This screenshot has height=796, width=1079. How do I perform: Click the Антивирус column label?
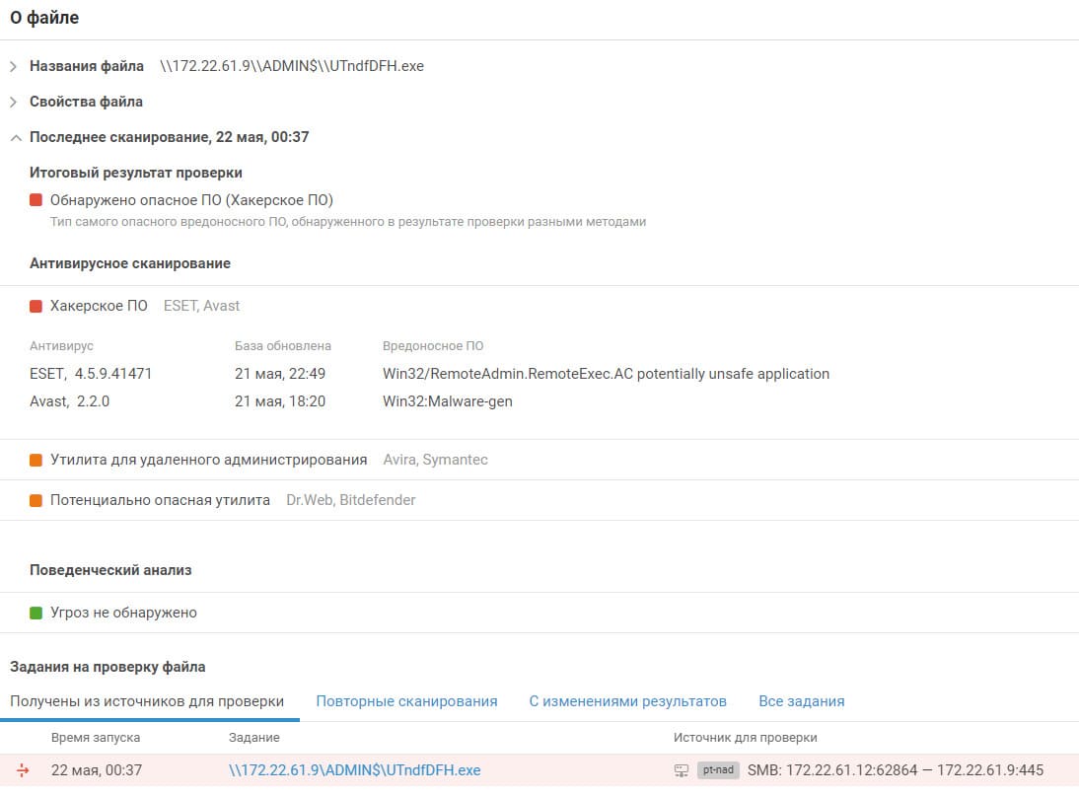point(61,346)
